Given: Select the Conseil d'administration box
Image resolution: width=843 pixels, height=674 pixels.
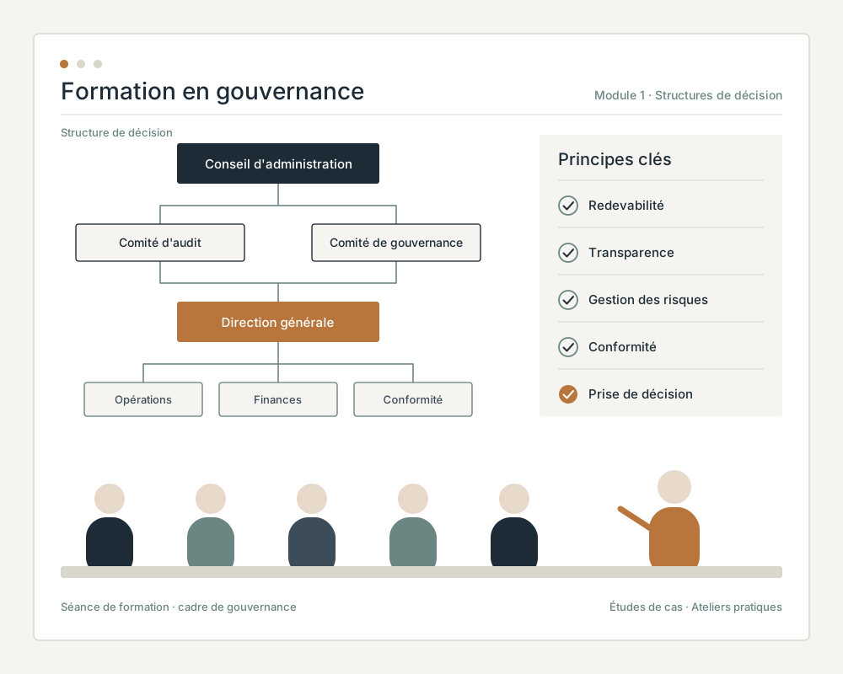Looking at the screenshot, I should point(278,163).
